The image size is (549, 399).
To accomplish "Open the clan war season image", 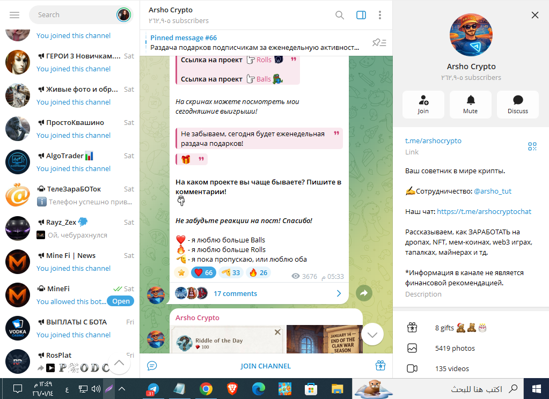I will pos(325,339).
